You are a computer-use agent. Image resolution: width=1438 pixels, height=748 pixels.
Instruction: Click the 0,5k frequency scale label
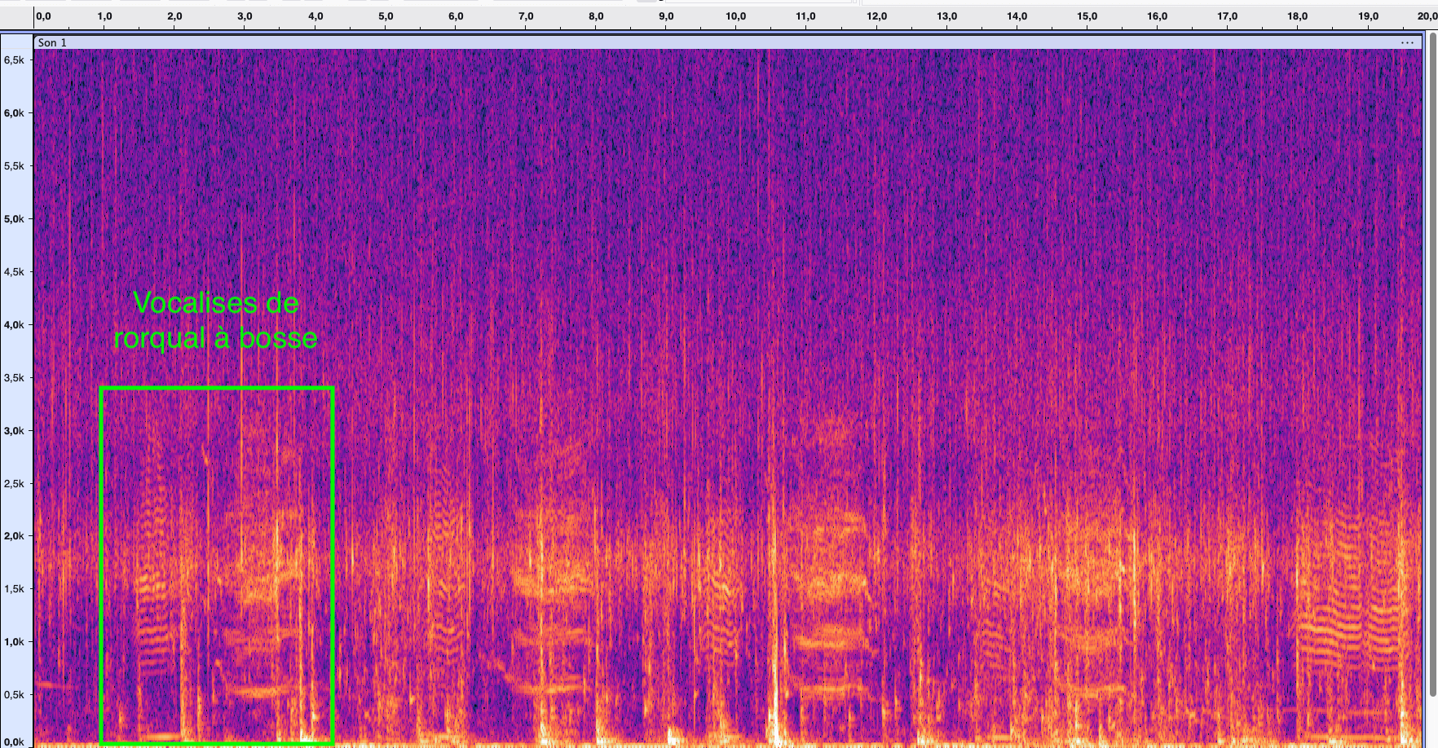(14, 695)
